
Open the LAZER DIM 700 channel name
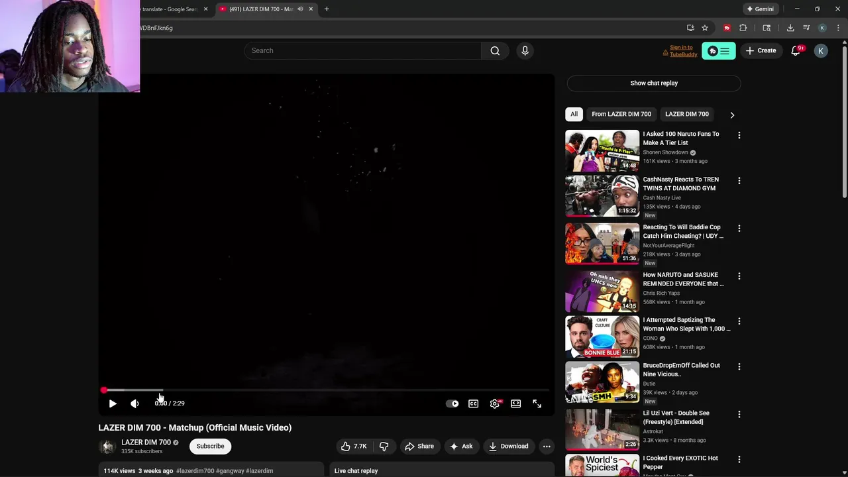[x=146, y=443]
